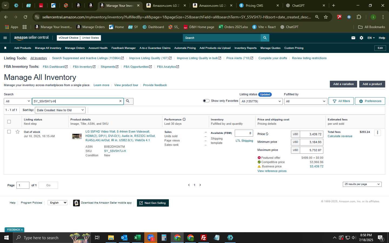The height and width of the screenshot is (243, 389).
Task: Open the Preferences button
Action: (370, 101)
